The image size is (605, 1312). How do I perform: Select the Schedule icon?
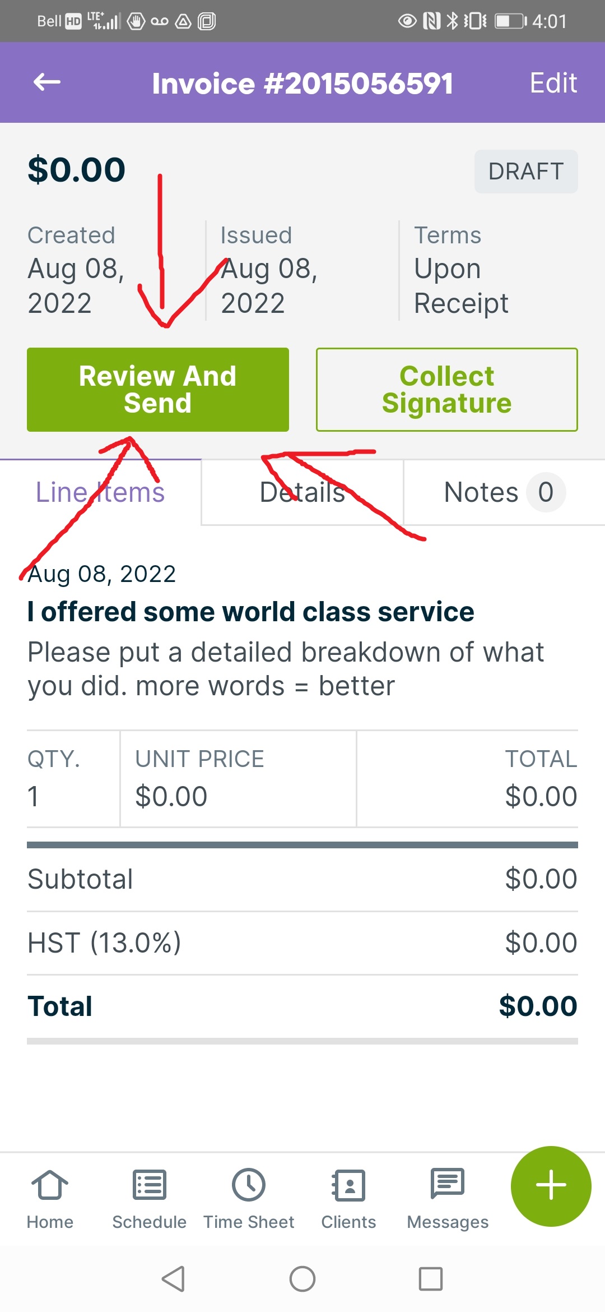tap(149, 1197)
